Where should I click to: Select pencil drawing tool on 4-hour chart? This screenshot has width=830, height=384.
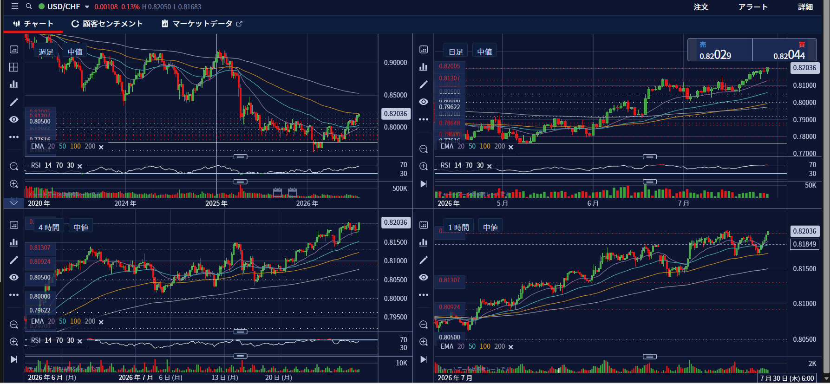point(14,260)
